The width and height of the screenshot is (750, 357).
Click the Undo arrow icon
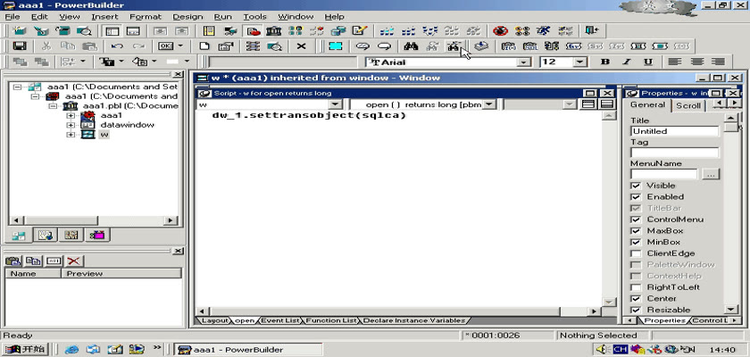click(x=117, y=46)
